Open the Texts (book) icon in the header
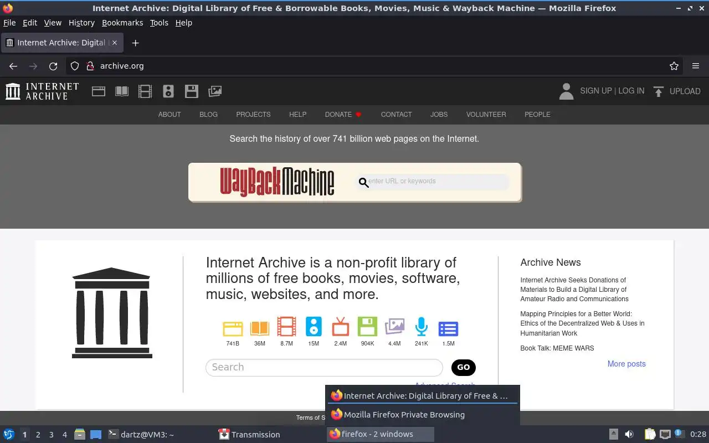709x443 pixels. (x=122, y=91)
